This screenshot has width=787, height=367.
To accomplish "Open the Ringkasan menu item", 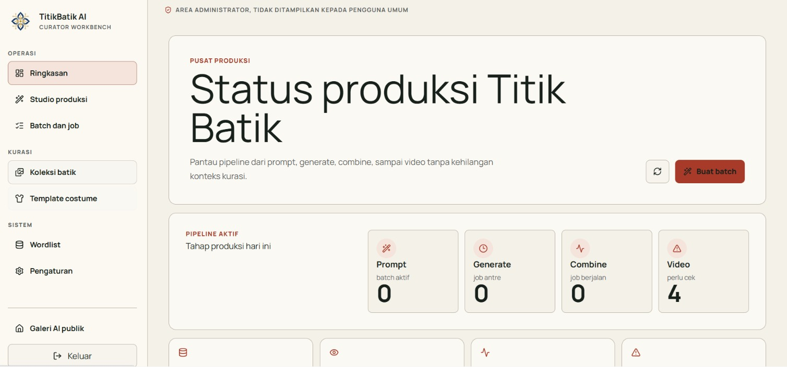I will pos(73,73).
